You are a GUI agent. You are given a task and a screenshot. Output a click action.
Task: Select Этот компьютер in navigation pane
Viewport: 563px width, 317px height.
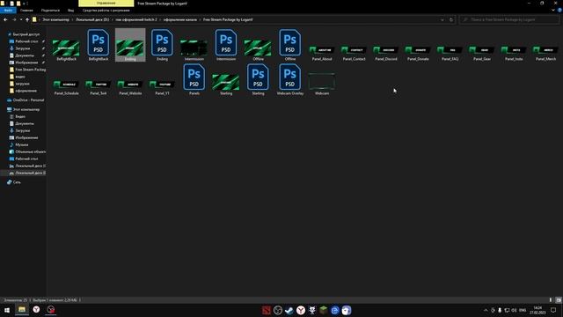click(x=24, y=109)
